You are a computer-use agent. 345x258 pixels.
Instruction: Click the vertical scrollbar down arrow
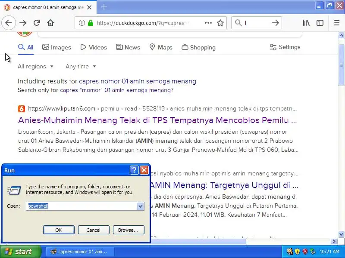tap(341, 234)
